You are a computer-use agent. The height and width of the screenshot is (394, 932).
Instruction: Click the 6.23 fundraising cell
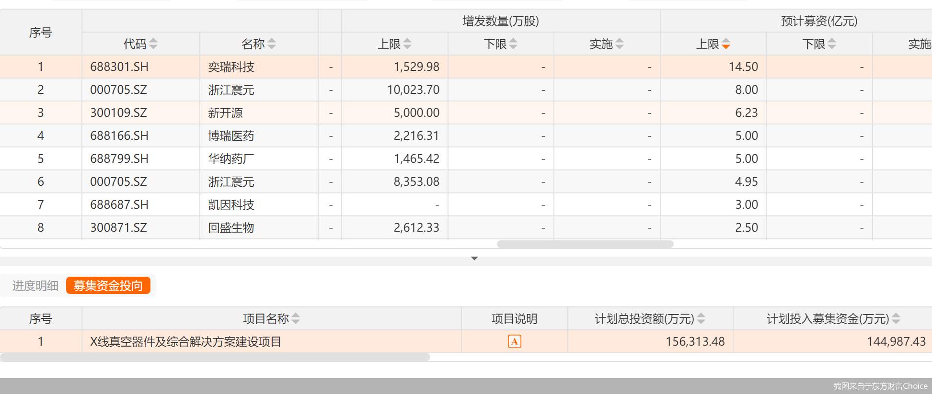pos(713,113)
